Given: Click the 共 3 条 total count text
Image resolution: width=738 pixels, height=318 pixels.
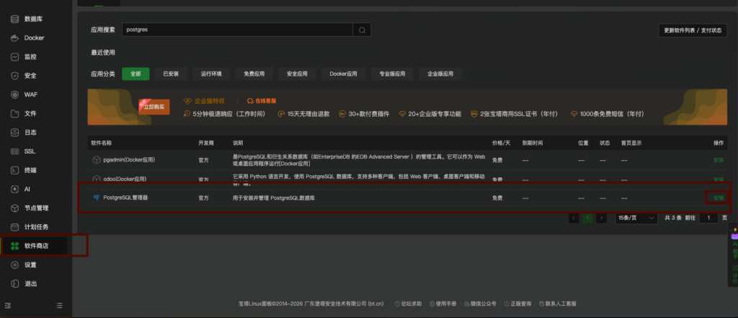Looking at the screenshot, I should tap(673, 218).
